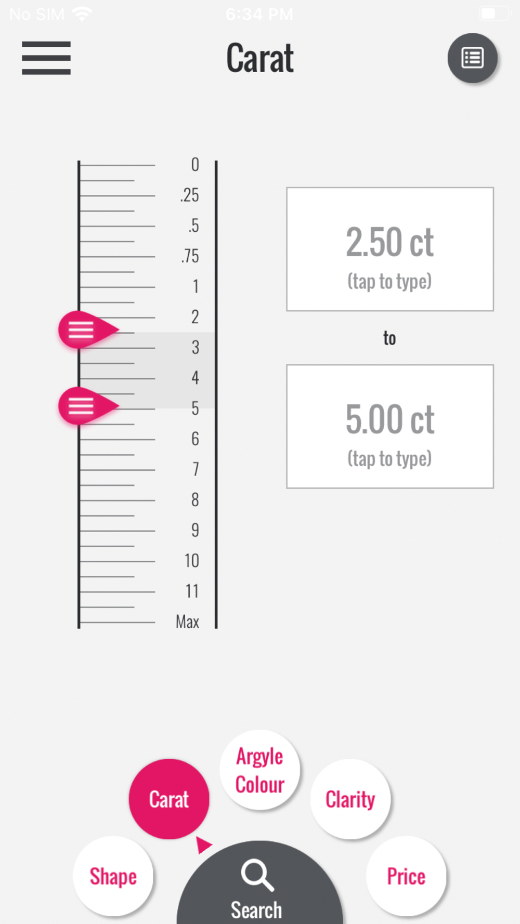
Task: Open the Price filter
Action: pyautogui.click(x=406, y=876)
